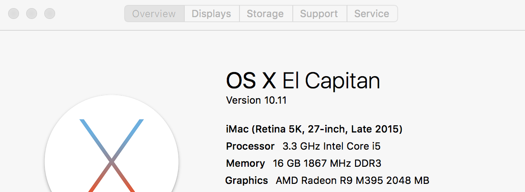Click the 3.3 GHz Intel Core i5 value

click(328, 146)
